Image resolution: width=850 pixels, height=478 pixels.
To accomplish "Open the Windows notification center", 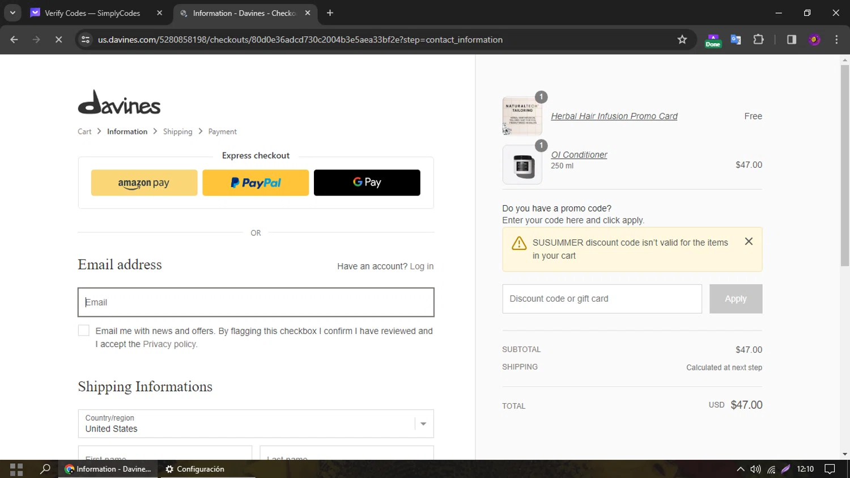I will pyautogui.click(x=830, y=469).
